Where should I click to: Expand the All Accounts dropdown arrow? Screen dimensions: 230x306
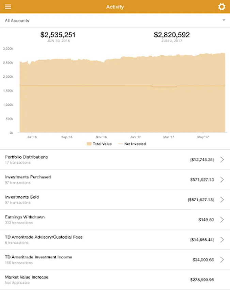click(x=224, y=20)
